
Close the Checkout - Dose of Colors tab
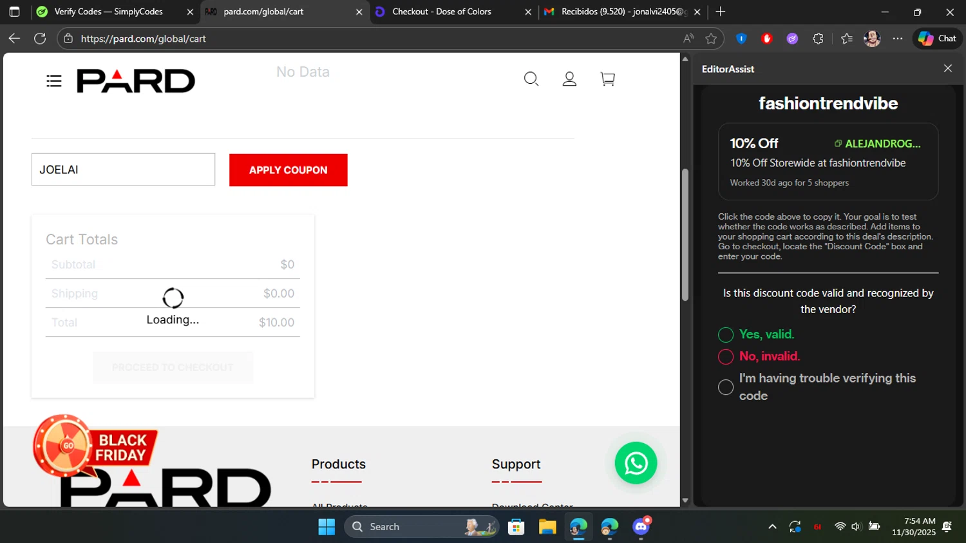(528, 12)
